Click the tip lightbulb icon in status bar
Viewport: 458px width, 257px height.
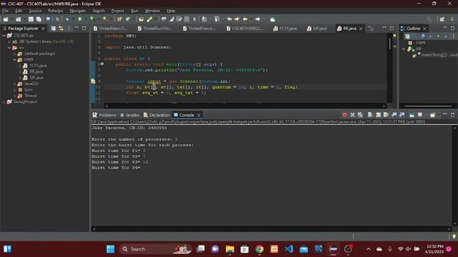(x=454, y=236)
